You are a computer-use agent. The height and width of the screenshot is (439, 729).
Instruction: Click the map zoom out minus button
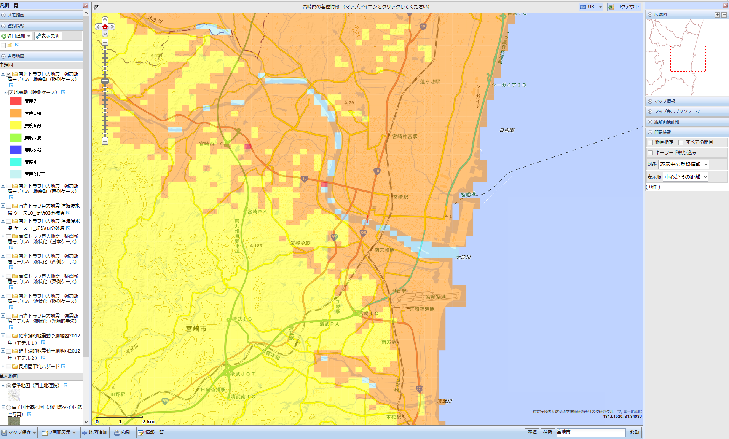coord(105,141)
